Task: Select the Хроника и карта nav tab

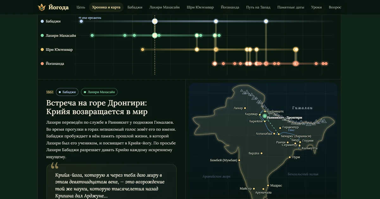Action: point(106,7)
